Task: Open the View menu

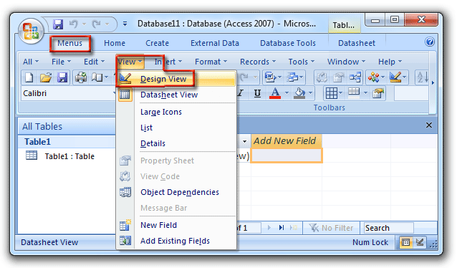Action: pyautogui.click(x=130, y=62)
